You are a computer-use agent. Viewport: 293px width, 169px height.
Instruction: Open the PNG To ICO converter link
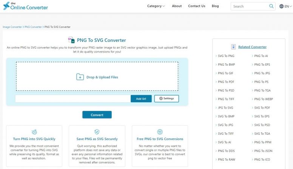click(x=262, y=160)
